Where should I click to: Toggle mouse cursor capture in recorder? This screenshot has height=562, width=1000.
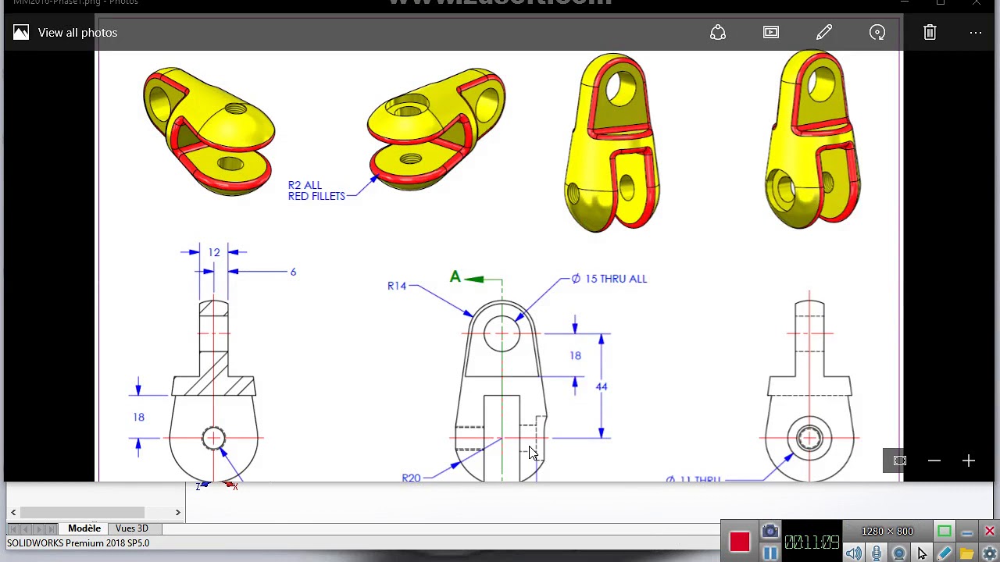tap(922, 553)
